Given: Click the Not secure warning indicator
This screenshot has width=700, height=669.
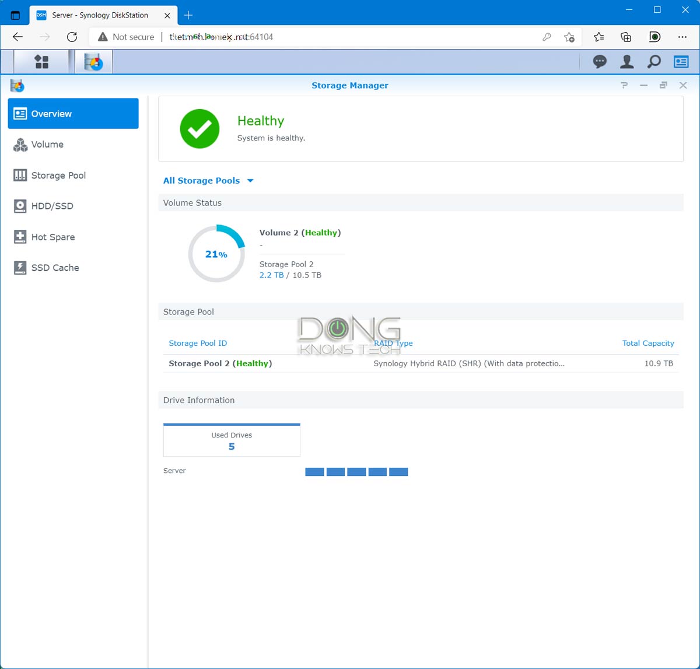Looking at the screenshot, I should pos(126,37).
